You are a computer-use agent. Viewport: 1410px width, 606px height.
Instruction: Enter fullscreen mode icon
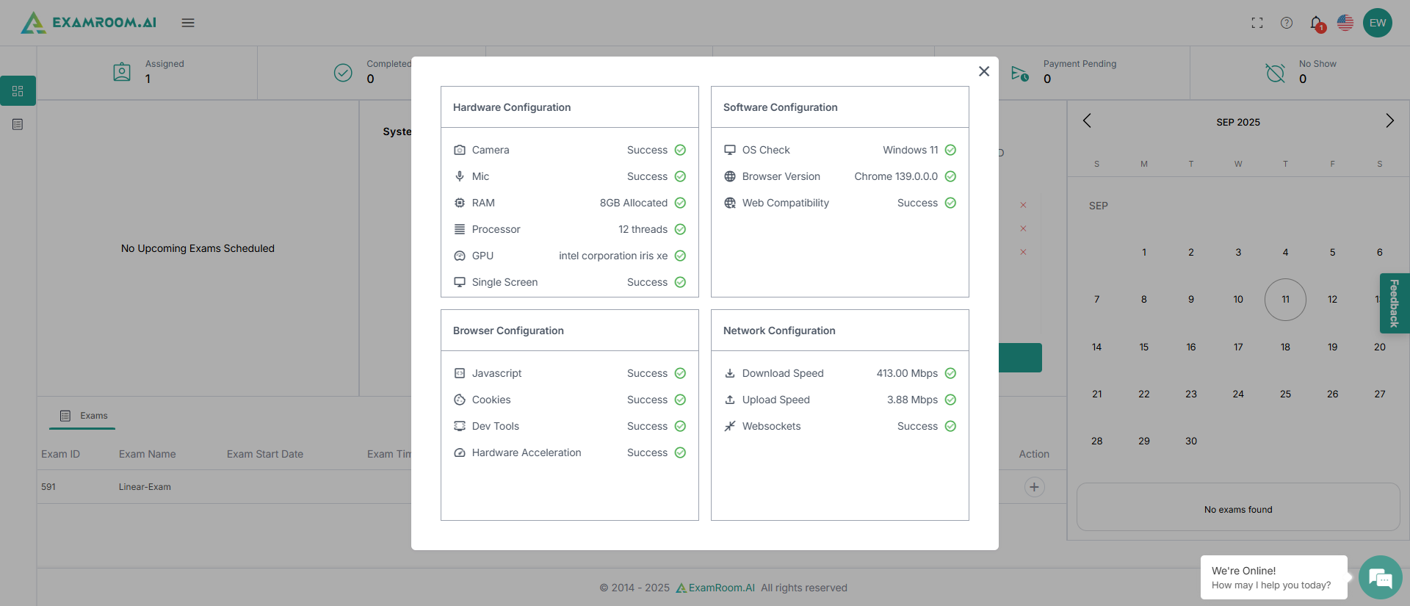coord(1257,23)
